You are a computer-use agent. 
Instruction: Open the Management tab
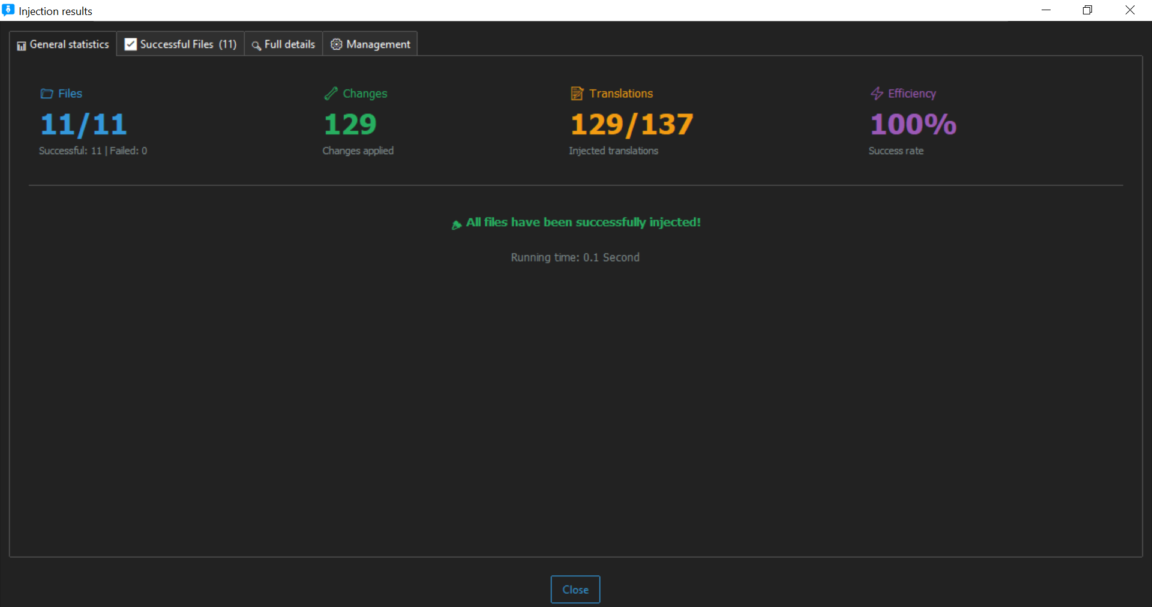[370, 44]
